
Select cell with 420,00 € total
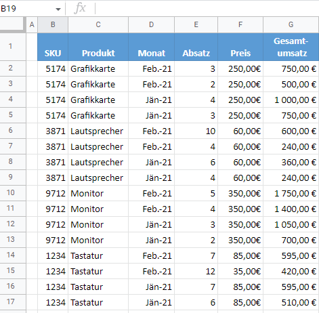tap(291, 271)
